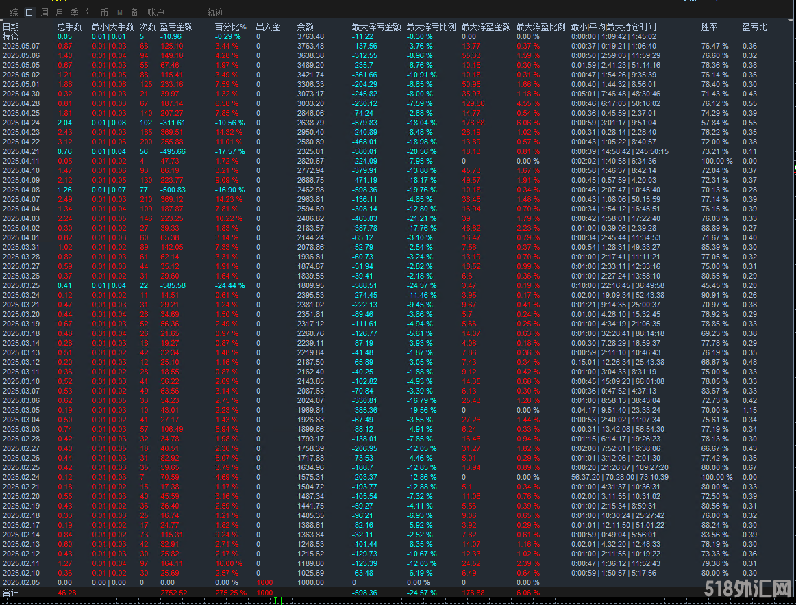
Task: Open the 轨迹 (track) tab
Action: [x=215, y=12]
